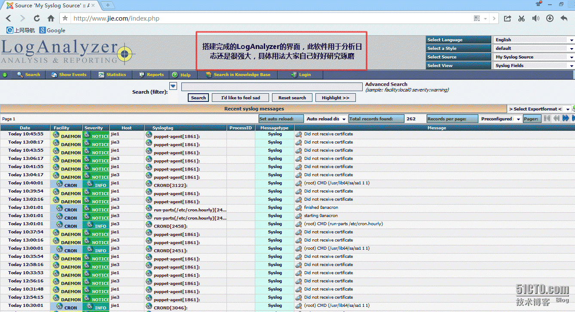The height and width of the screenshot is (312, 575).
Task: Open the Reports menu item
Action: 151,75
